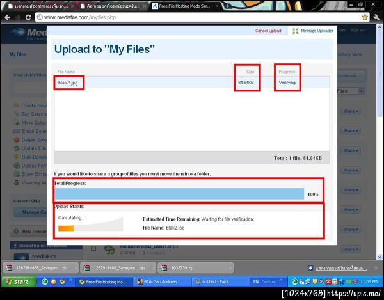Open the Windows start menu
Image resolution: width=384 pixels, height=300 pixels.
pyautogui.click(x=19, y=282)
